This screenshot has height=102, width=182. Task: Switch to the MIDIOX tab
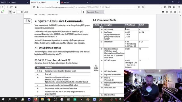click(73, 2)
